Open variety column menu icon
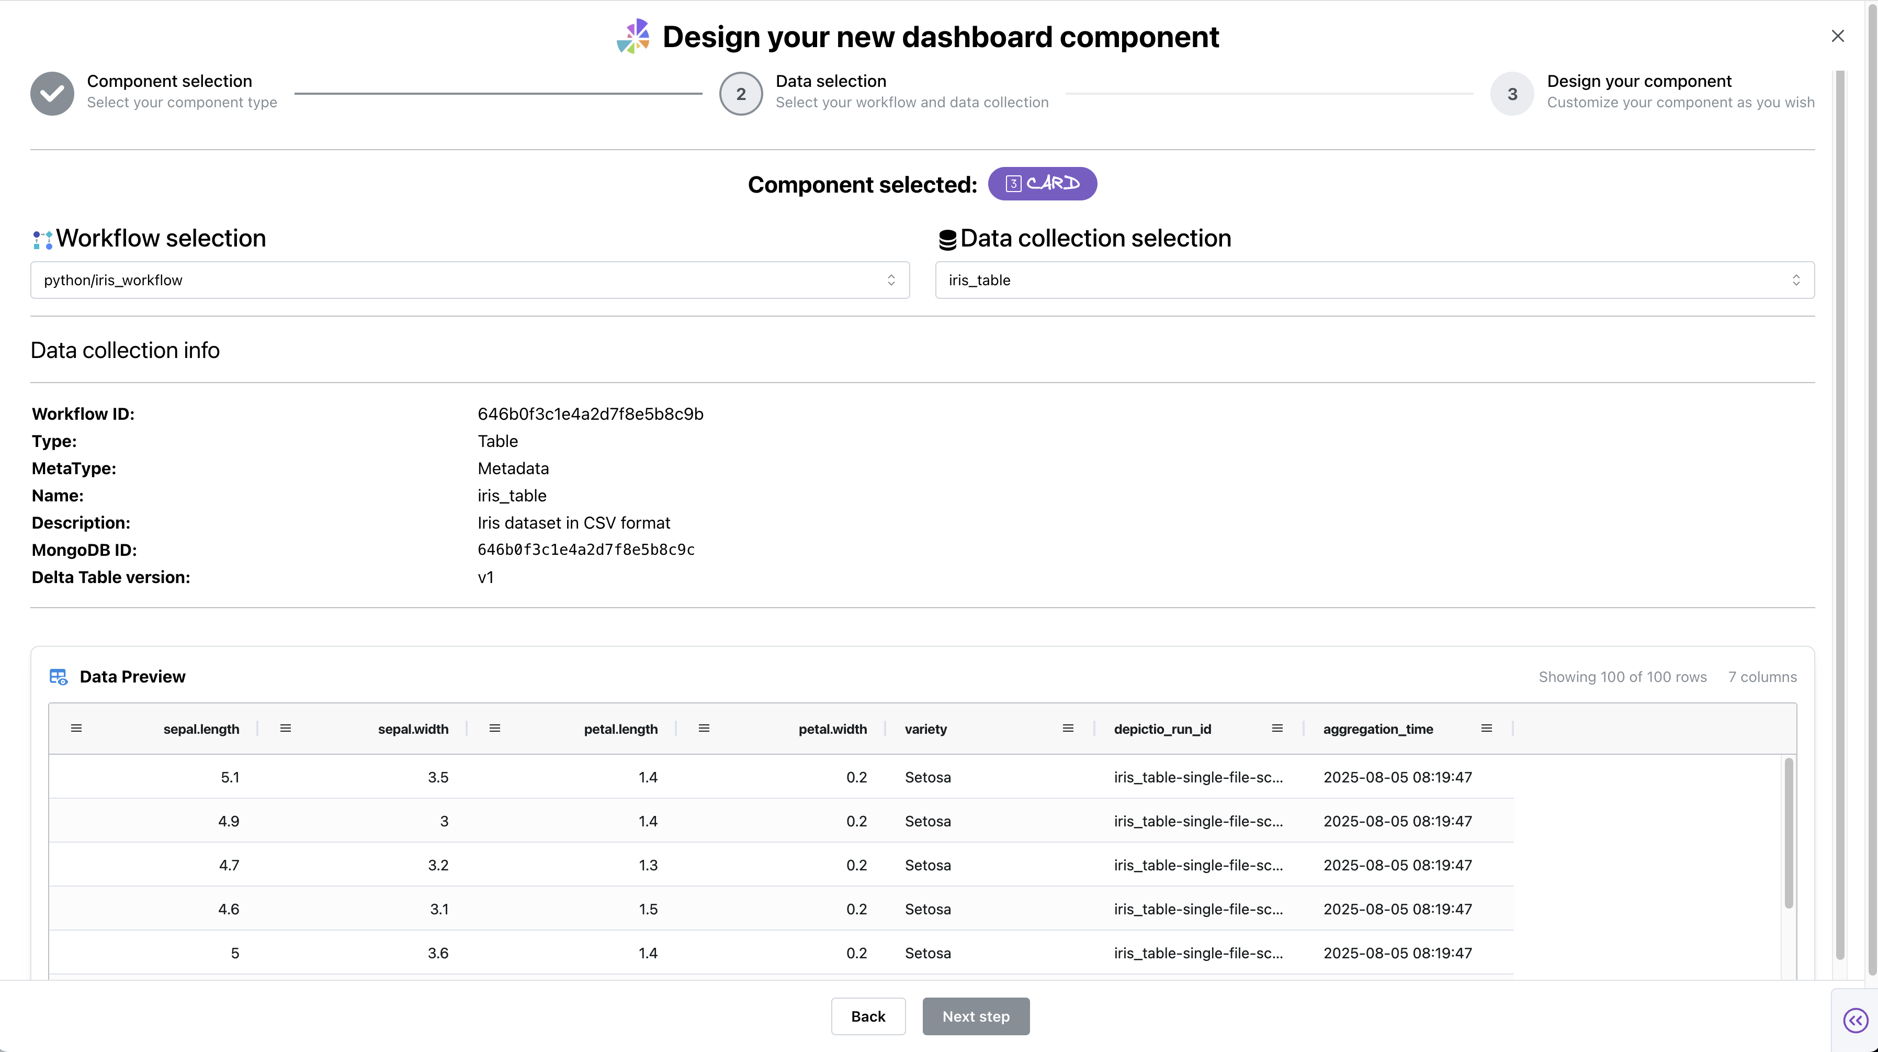Viewport: 1878px width, 1052px height. click(1068, 728)
